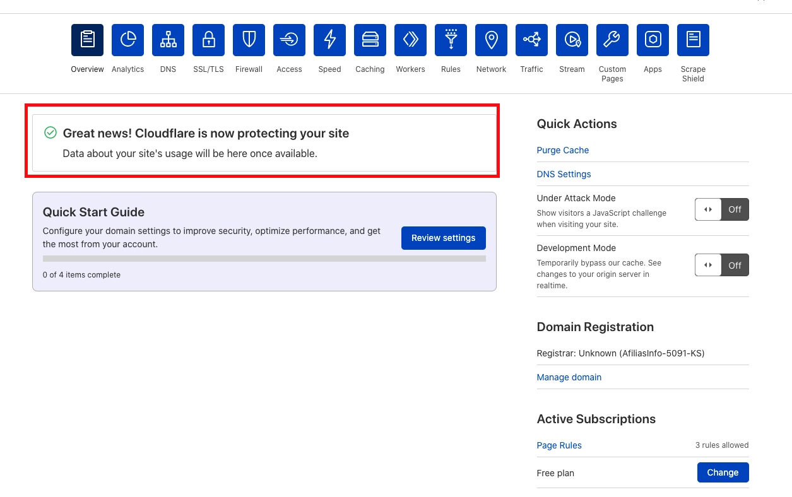
Task: Open the DNS hierarchy icon
Action: pos(168,40)
